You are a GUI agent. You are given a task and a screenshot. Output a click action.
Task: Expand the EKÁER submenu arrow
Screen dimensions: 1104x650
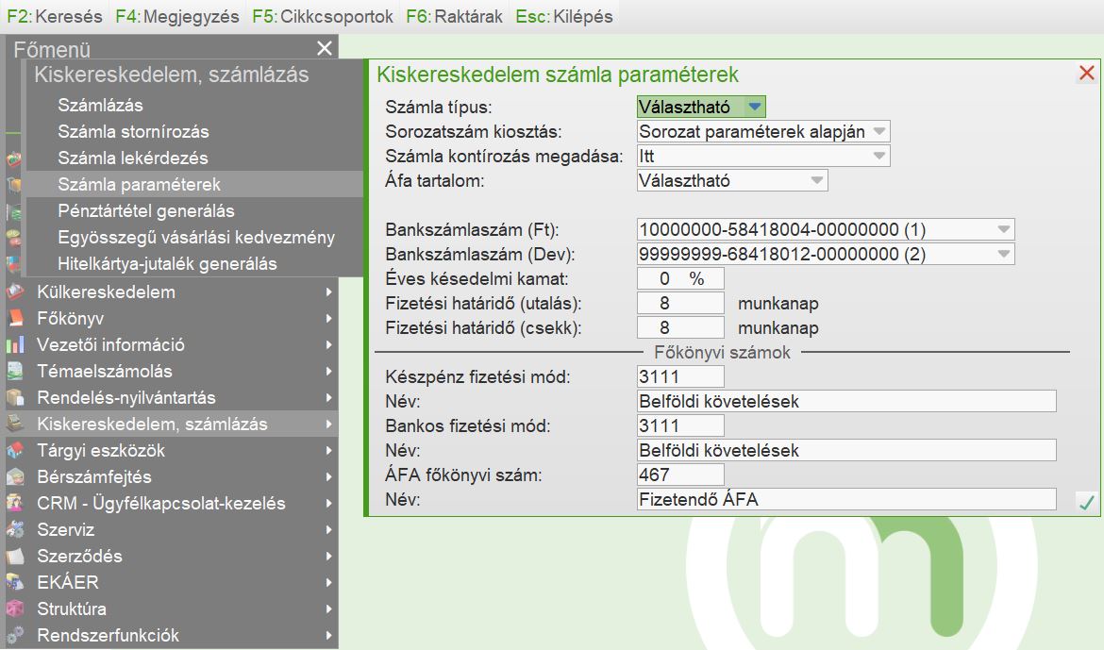point(328,582)
